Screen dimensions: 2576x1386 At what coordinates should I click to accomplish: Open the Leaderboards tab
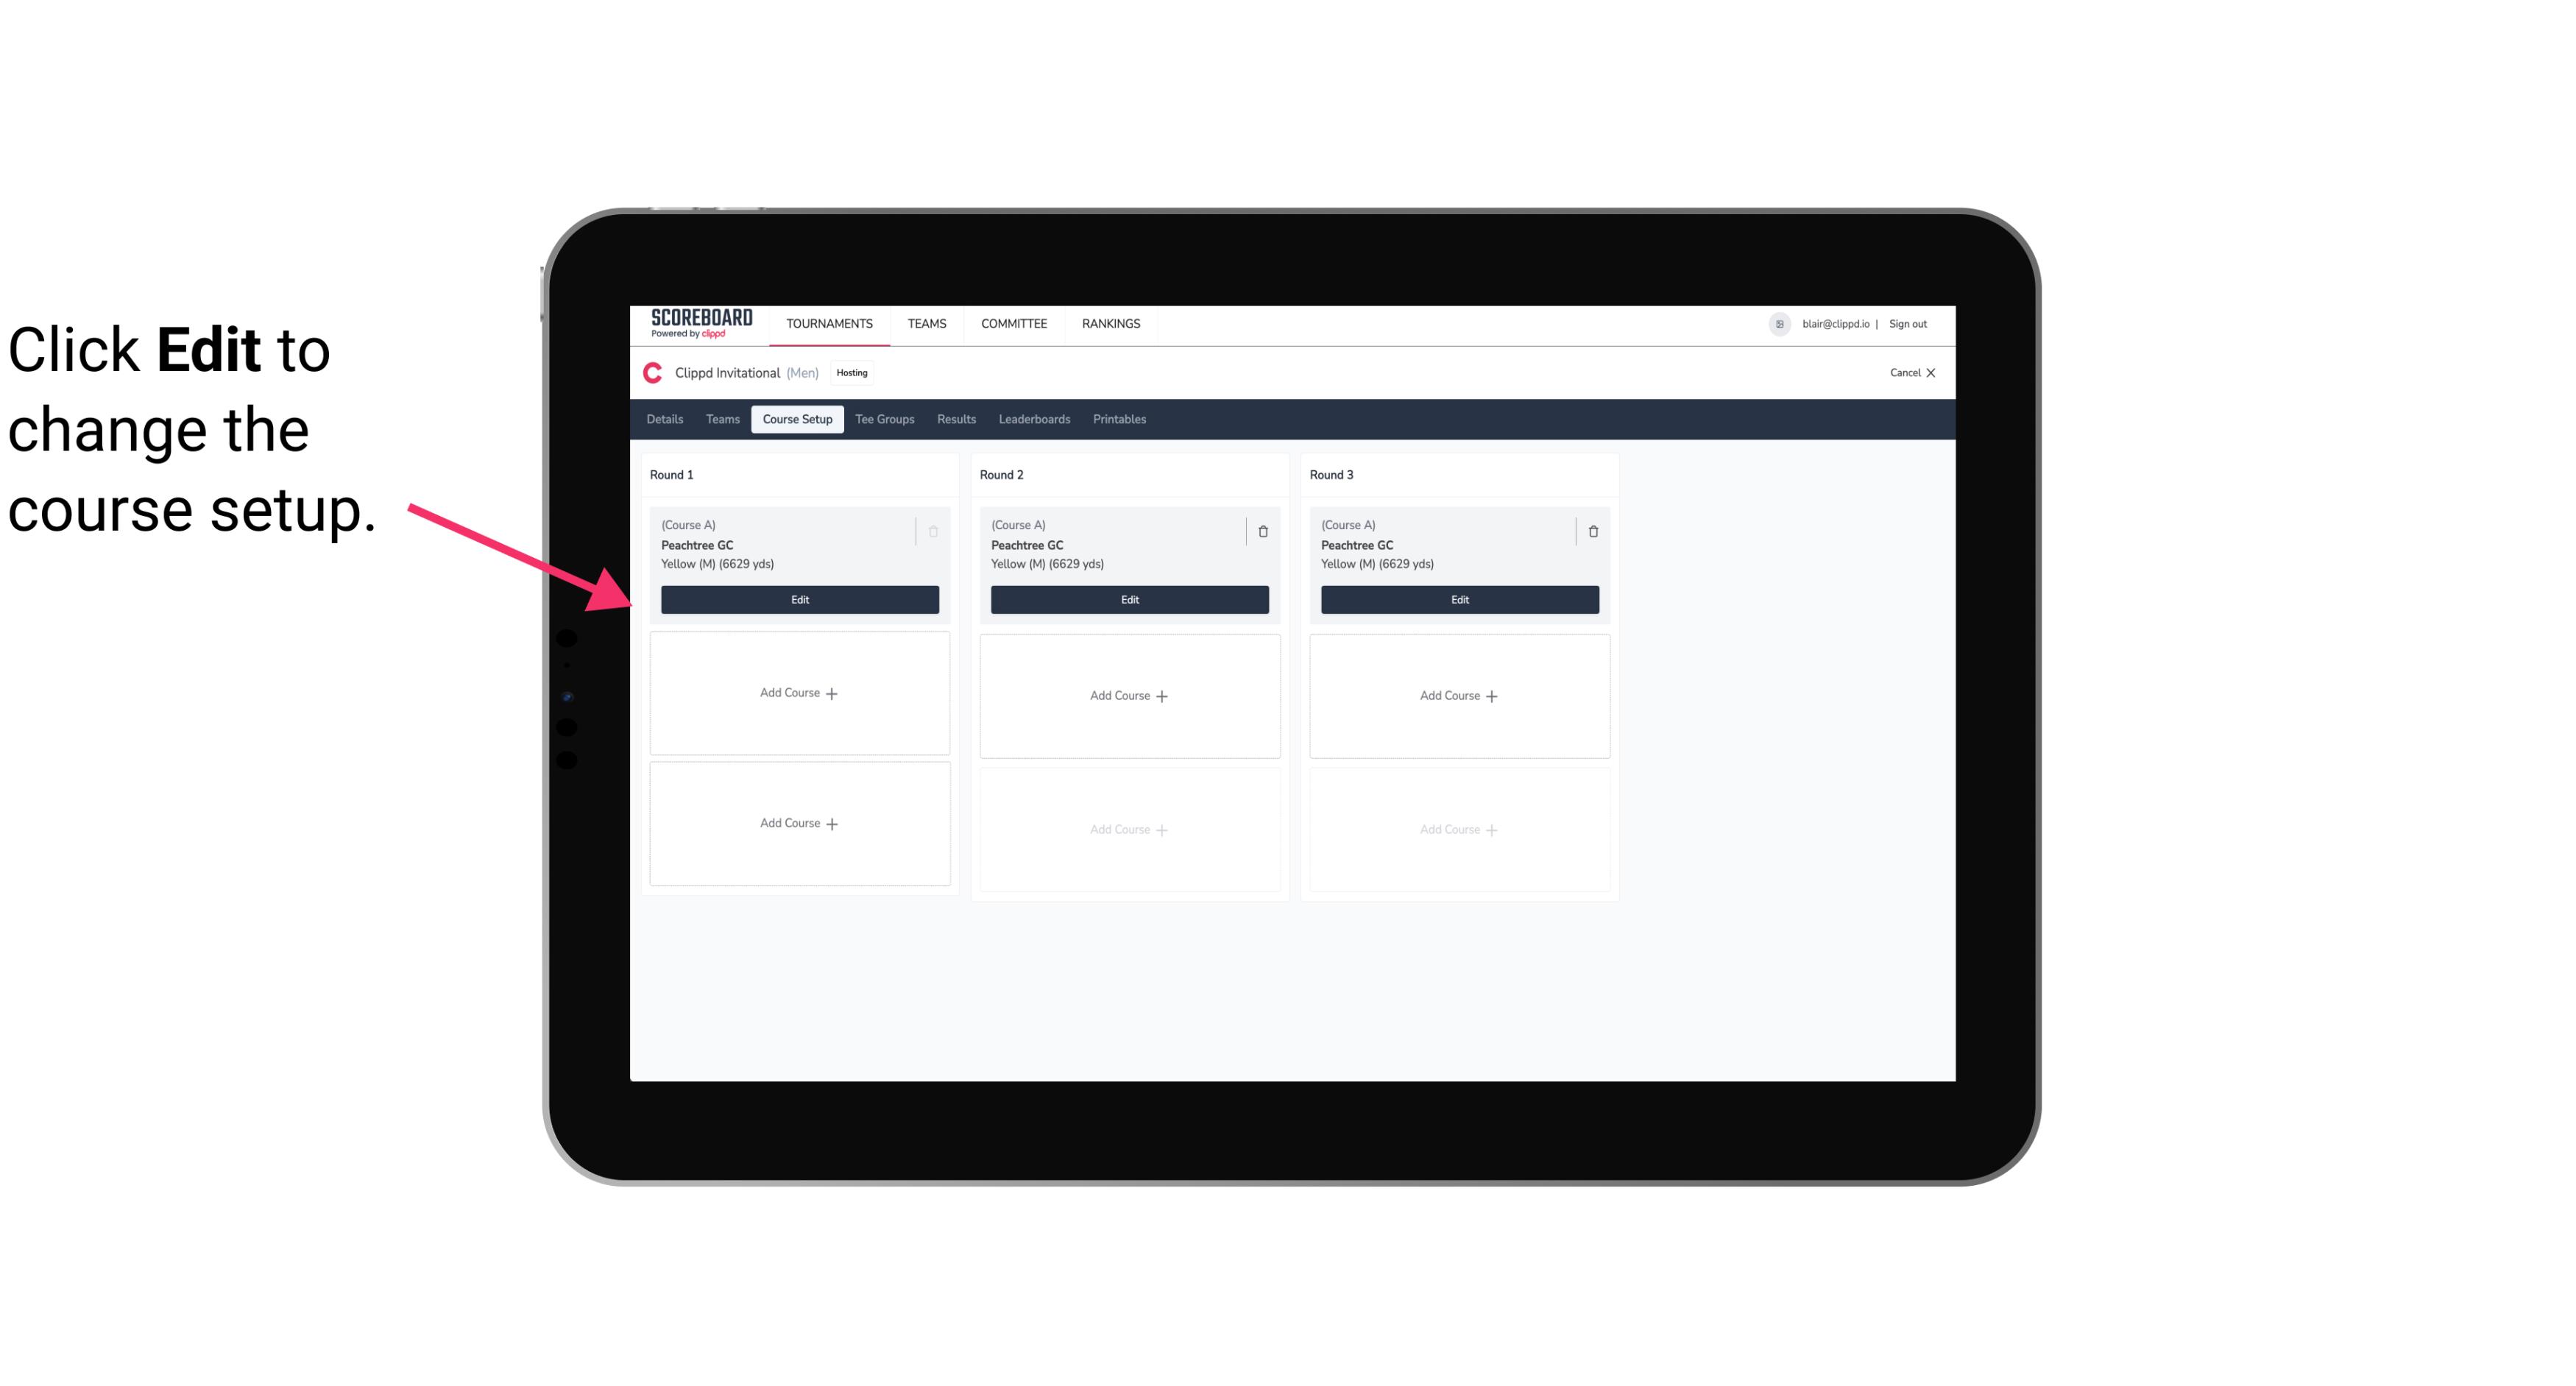click(x=1034, y=418)
